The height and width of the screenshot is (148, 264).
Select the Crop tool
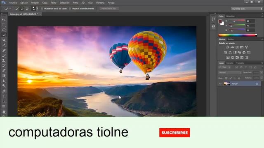[x=4, y=40]
